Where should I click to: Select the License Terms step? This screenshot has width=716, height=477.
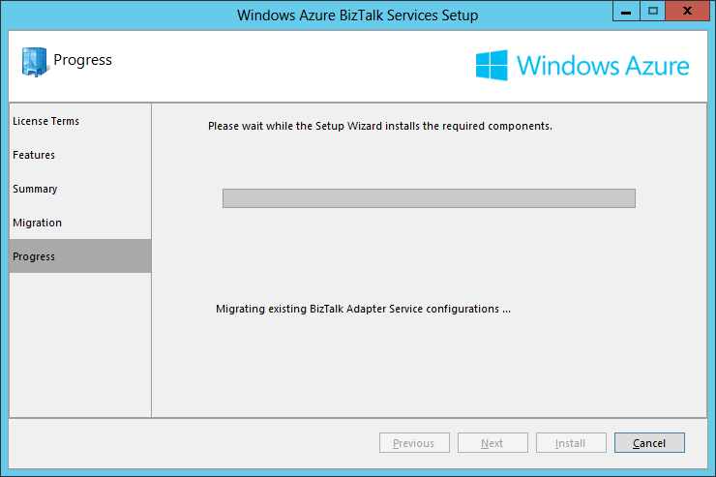tap(46, 121)
